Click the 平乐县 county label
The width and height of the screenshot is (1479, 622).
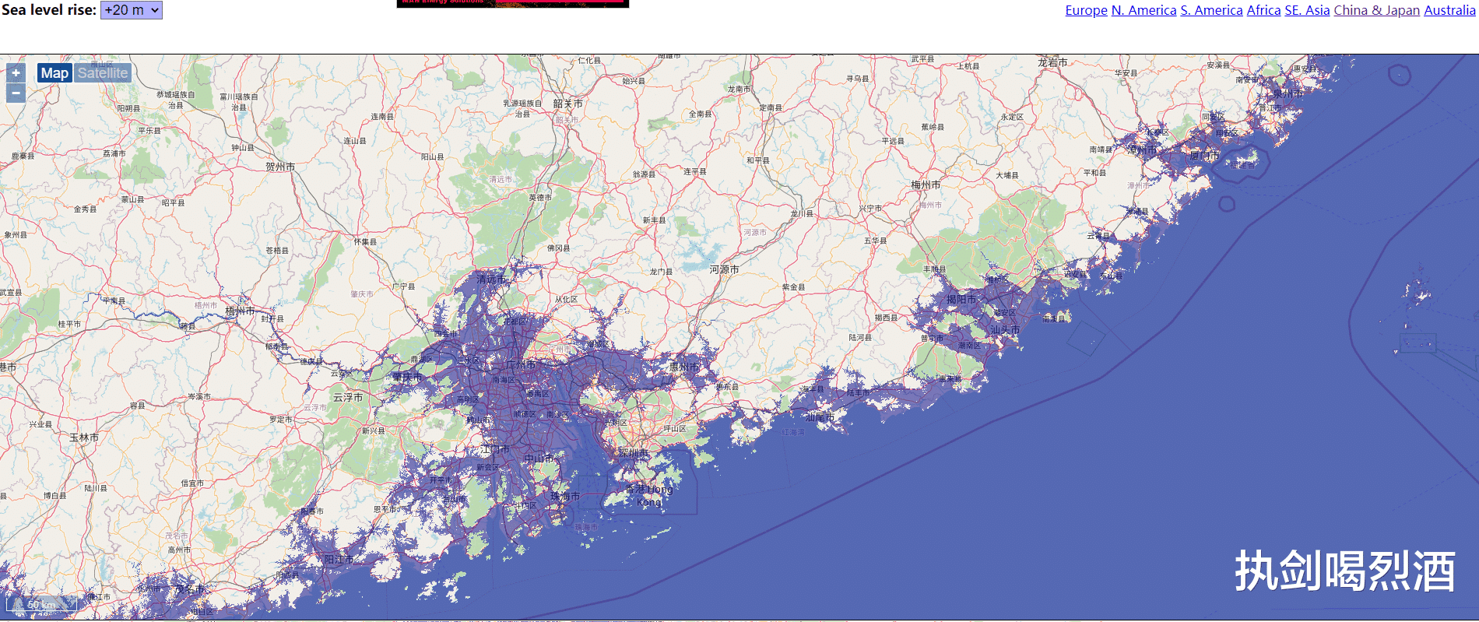tap(149, 131)
